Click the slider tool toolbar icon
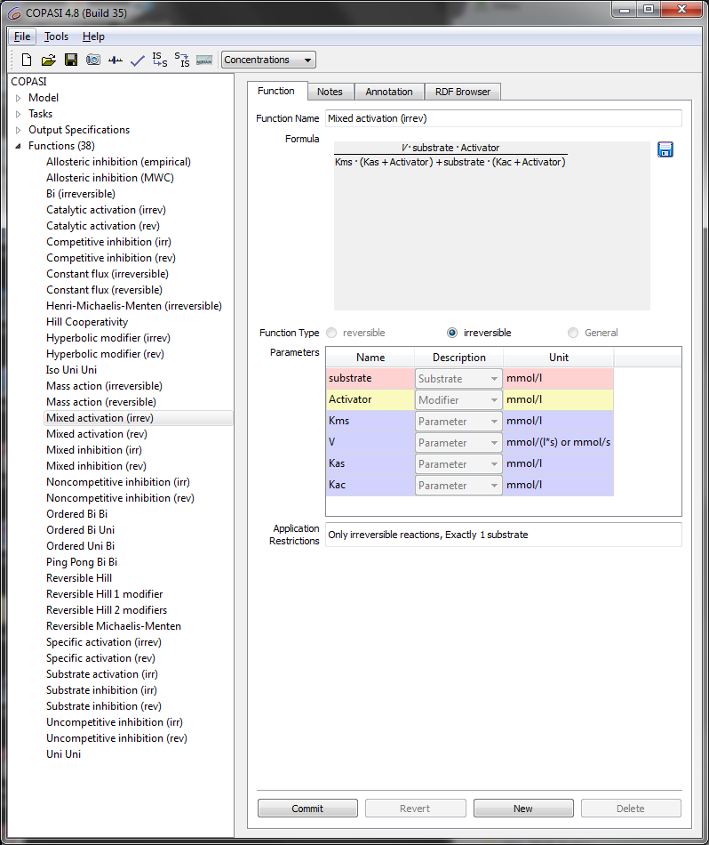709x845 pixels. click(x=116, y=60)
